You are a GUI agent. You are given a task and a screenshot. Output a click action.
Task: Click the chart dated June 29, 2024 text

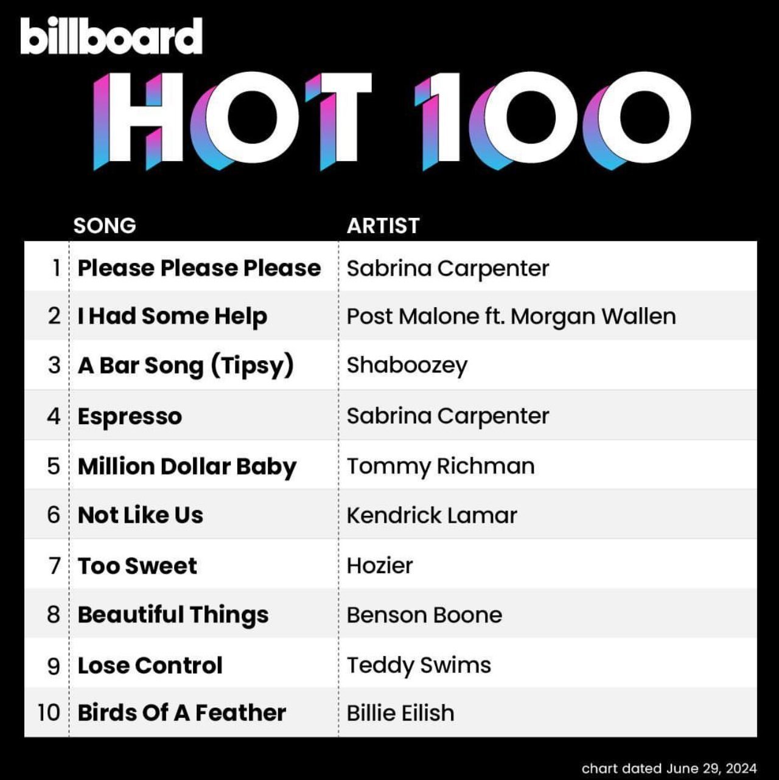point(669,768)
